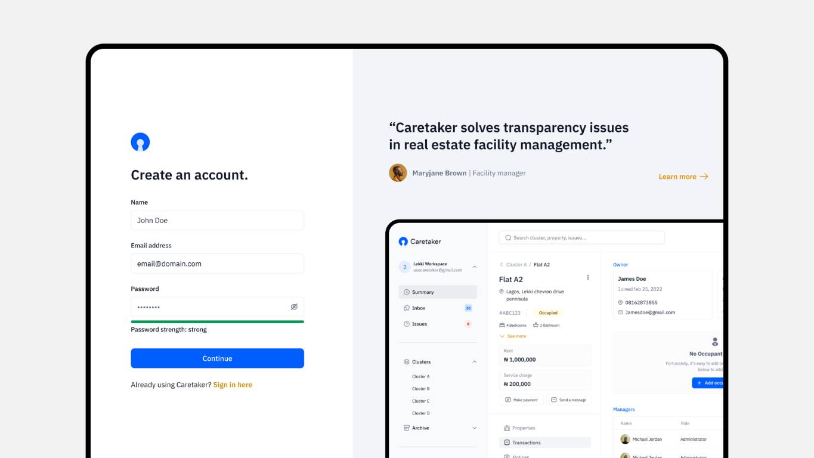Click the J avatar of Lekki Workspace
This screenshot has width=814, height=458.
405,267
